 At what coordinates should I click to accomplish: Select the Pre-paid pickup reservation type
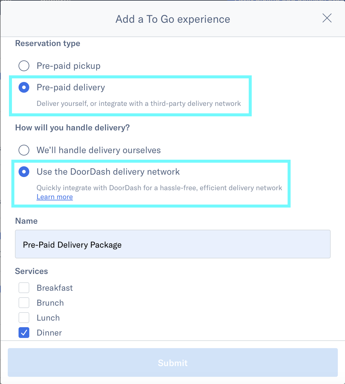[24, 66]
